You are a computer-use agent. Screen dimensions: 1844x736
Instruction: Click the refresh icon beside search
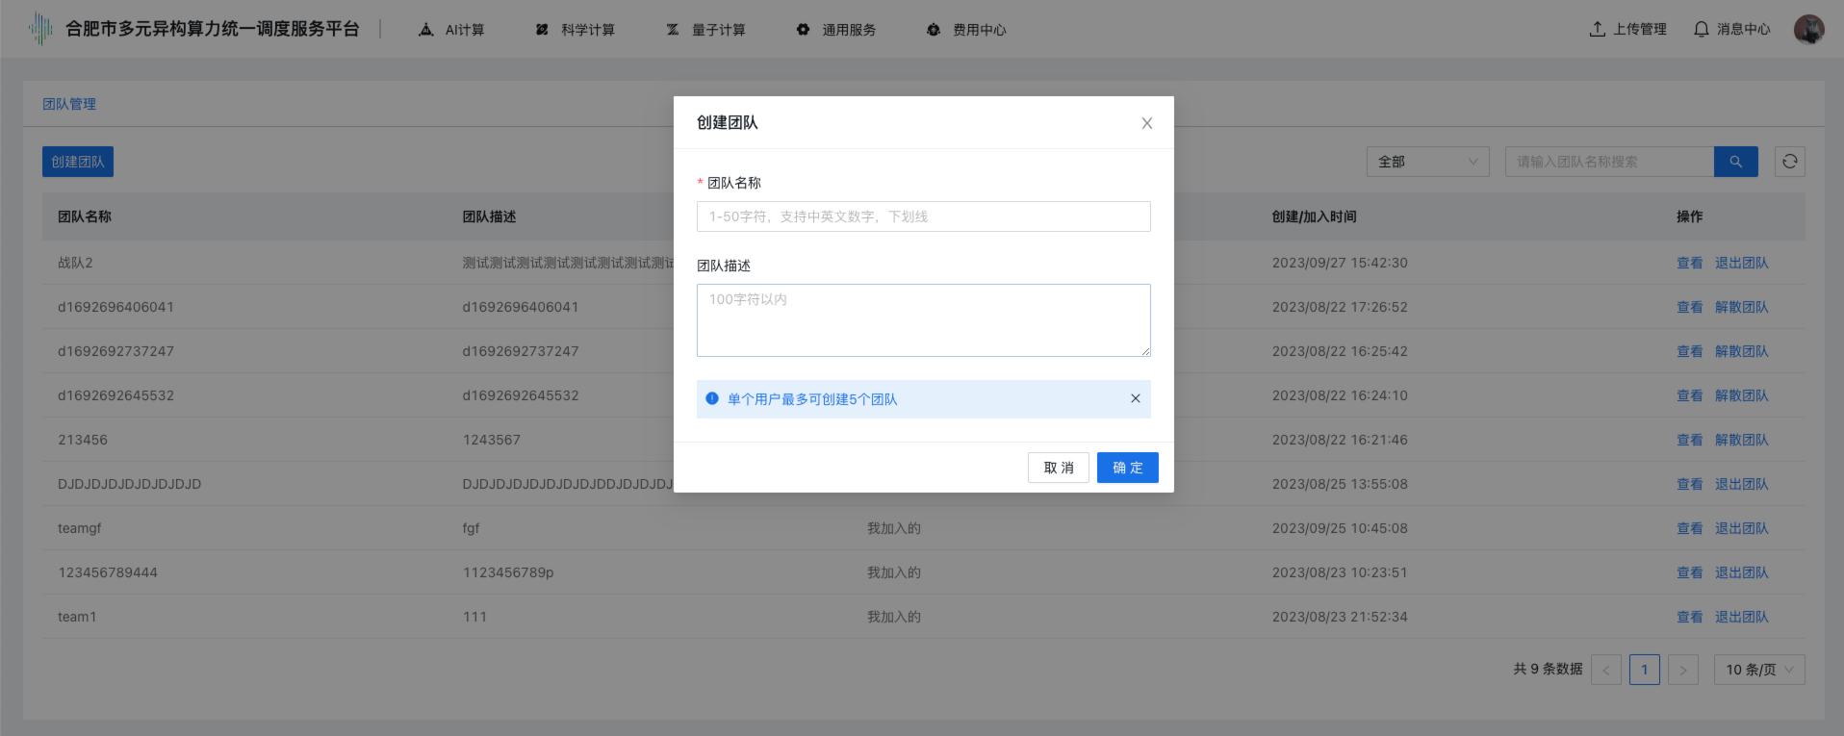pos(1789,162)
